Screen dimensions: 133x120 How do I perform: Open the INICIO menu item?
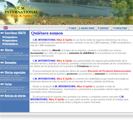pos(73,28)
